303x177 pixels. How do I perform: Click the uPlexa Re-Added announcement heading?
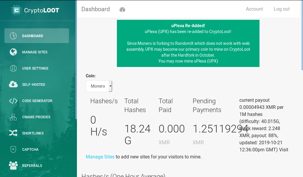pyautogui.click(x=188, y=26)
